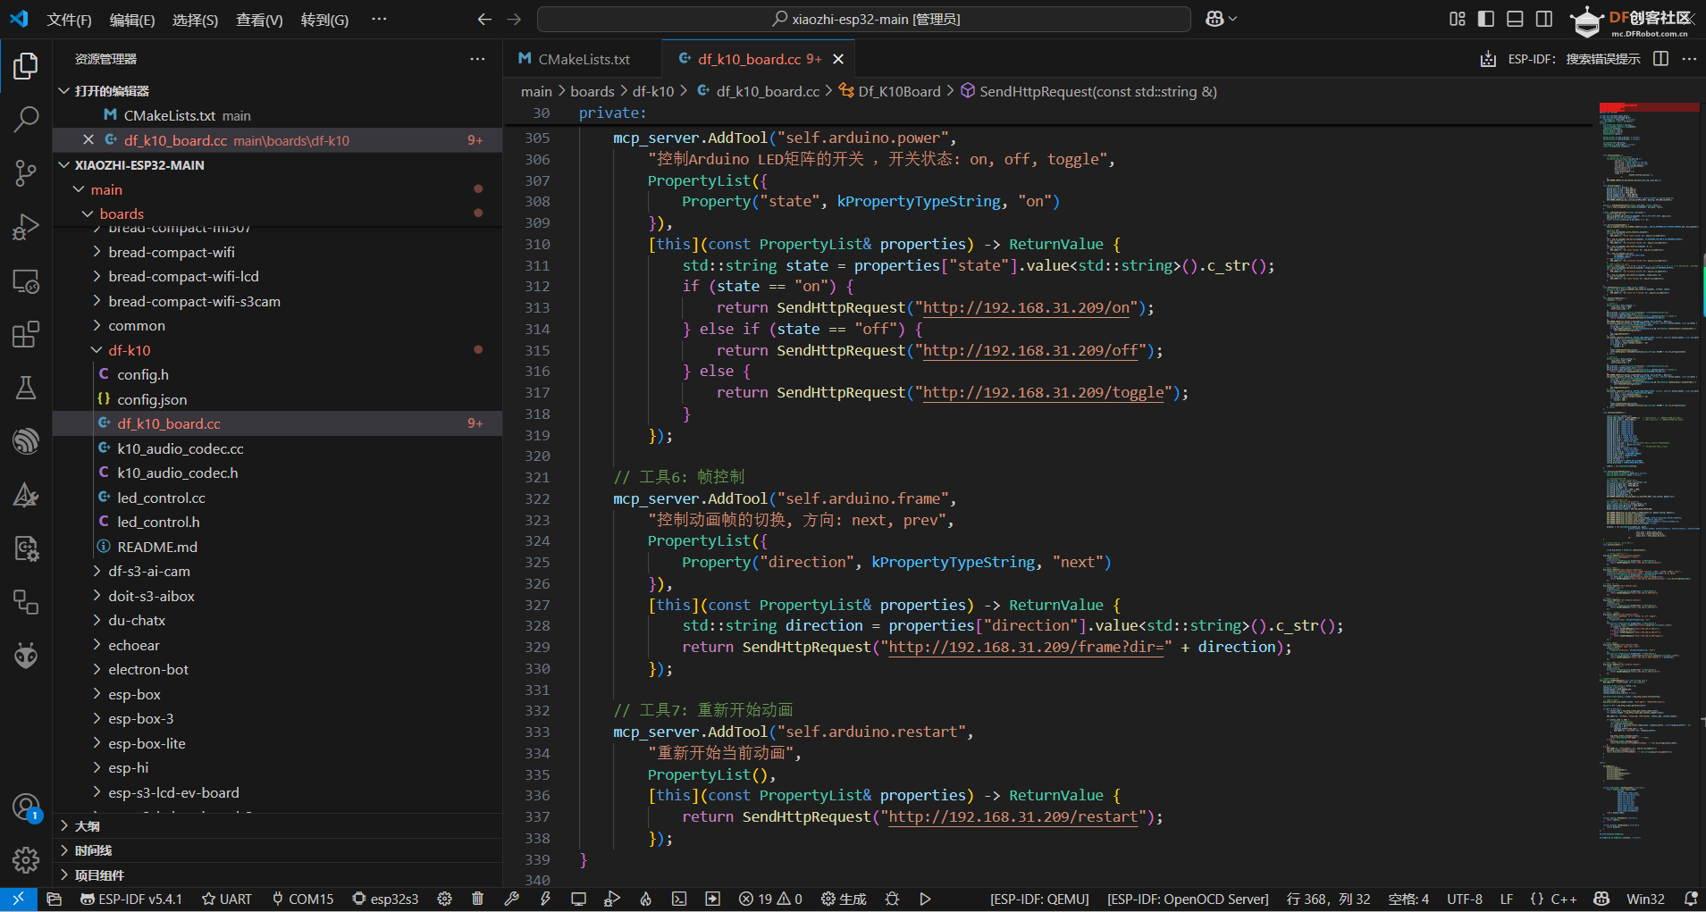Toggle the secondary side bar layout button
This screenshot has height=912, width=1706.
coord(1543,19)
